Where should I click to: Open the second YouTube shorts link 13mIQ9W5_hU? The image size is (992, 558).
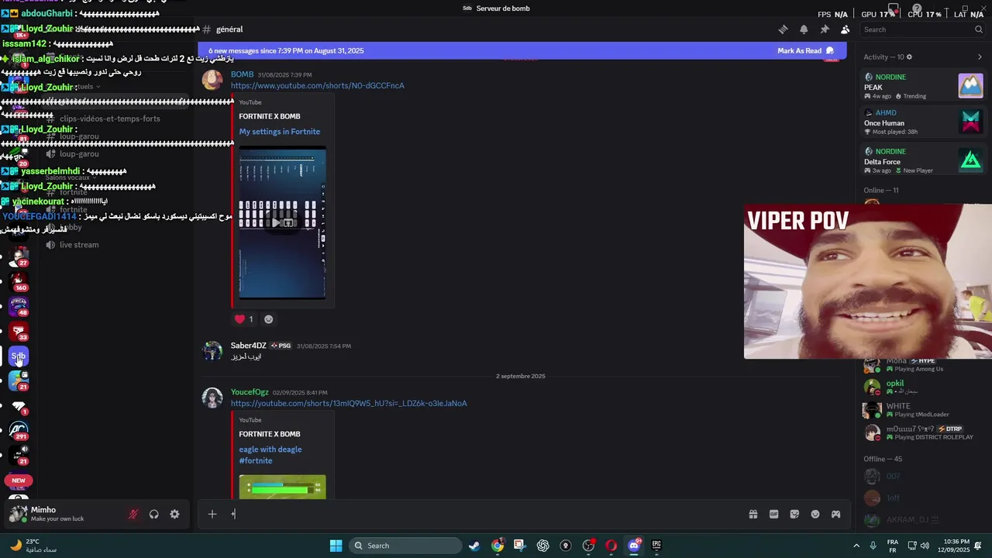click(349, 403)
